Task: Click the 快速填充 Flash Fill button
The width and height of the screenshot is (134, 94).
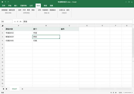Action: click(x=45, y=10)
